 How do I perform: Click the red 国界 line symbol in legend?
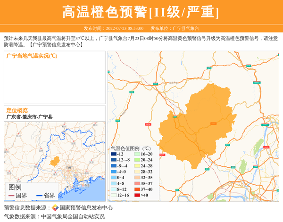tap(12, 195)
